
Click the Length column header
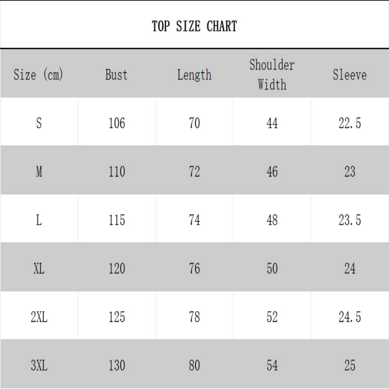point(194,75)
